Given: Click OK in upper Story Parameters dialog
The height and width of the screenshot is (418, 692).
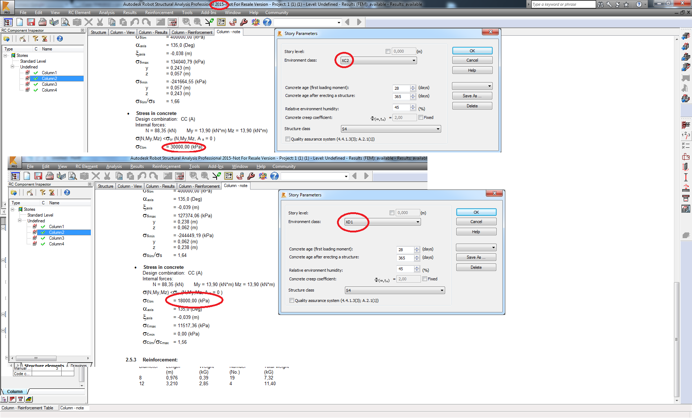Looking at the screenshot, I should coord(472,51).
